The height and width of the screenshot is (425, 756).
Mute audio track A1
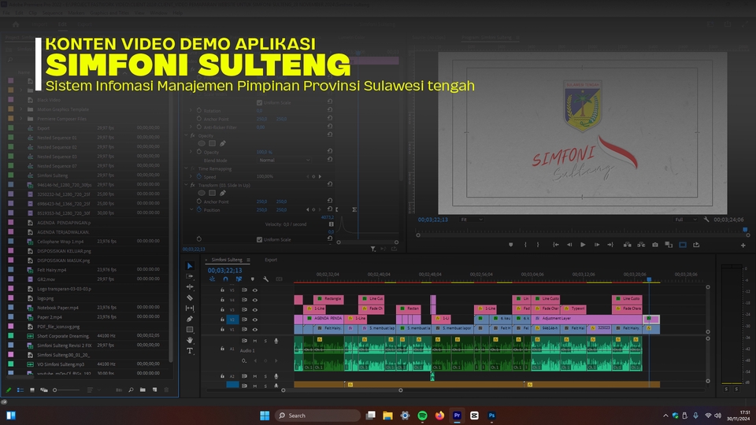[x=255, y=341]
